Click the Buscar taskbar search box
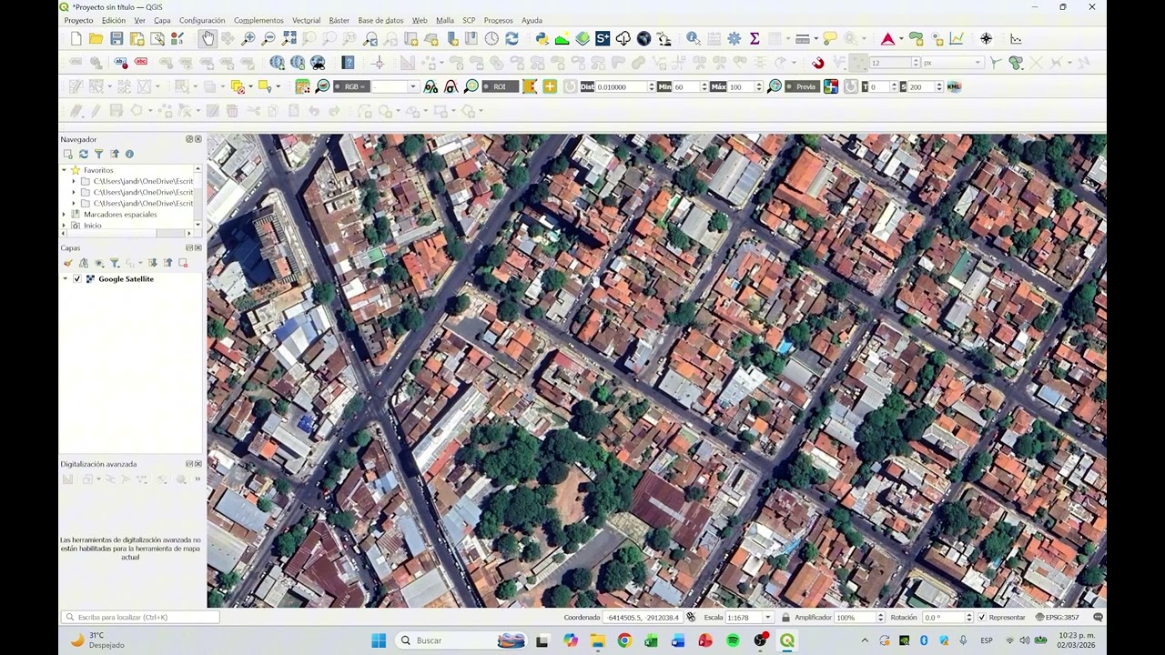This screenshot has height=655, width=1165. click(x=462, y=640)
